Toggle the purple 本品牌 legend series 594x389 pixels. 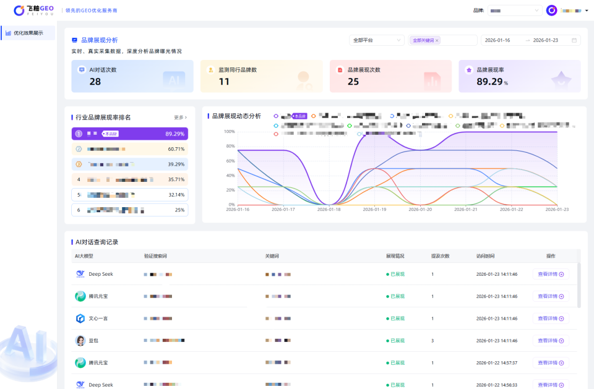pos(276,116)
